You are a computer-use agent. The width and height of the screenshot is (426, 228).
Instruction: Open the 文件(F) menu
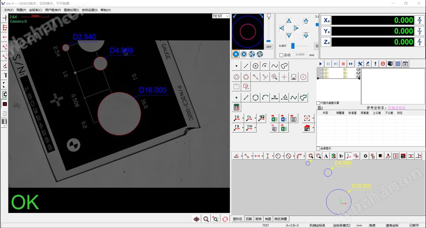[x=9, y=10]
